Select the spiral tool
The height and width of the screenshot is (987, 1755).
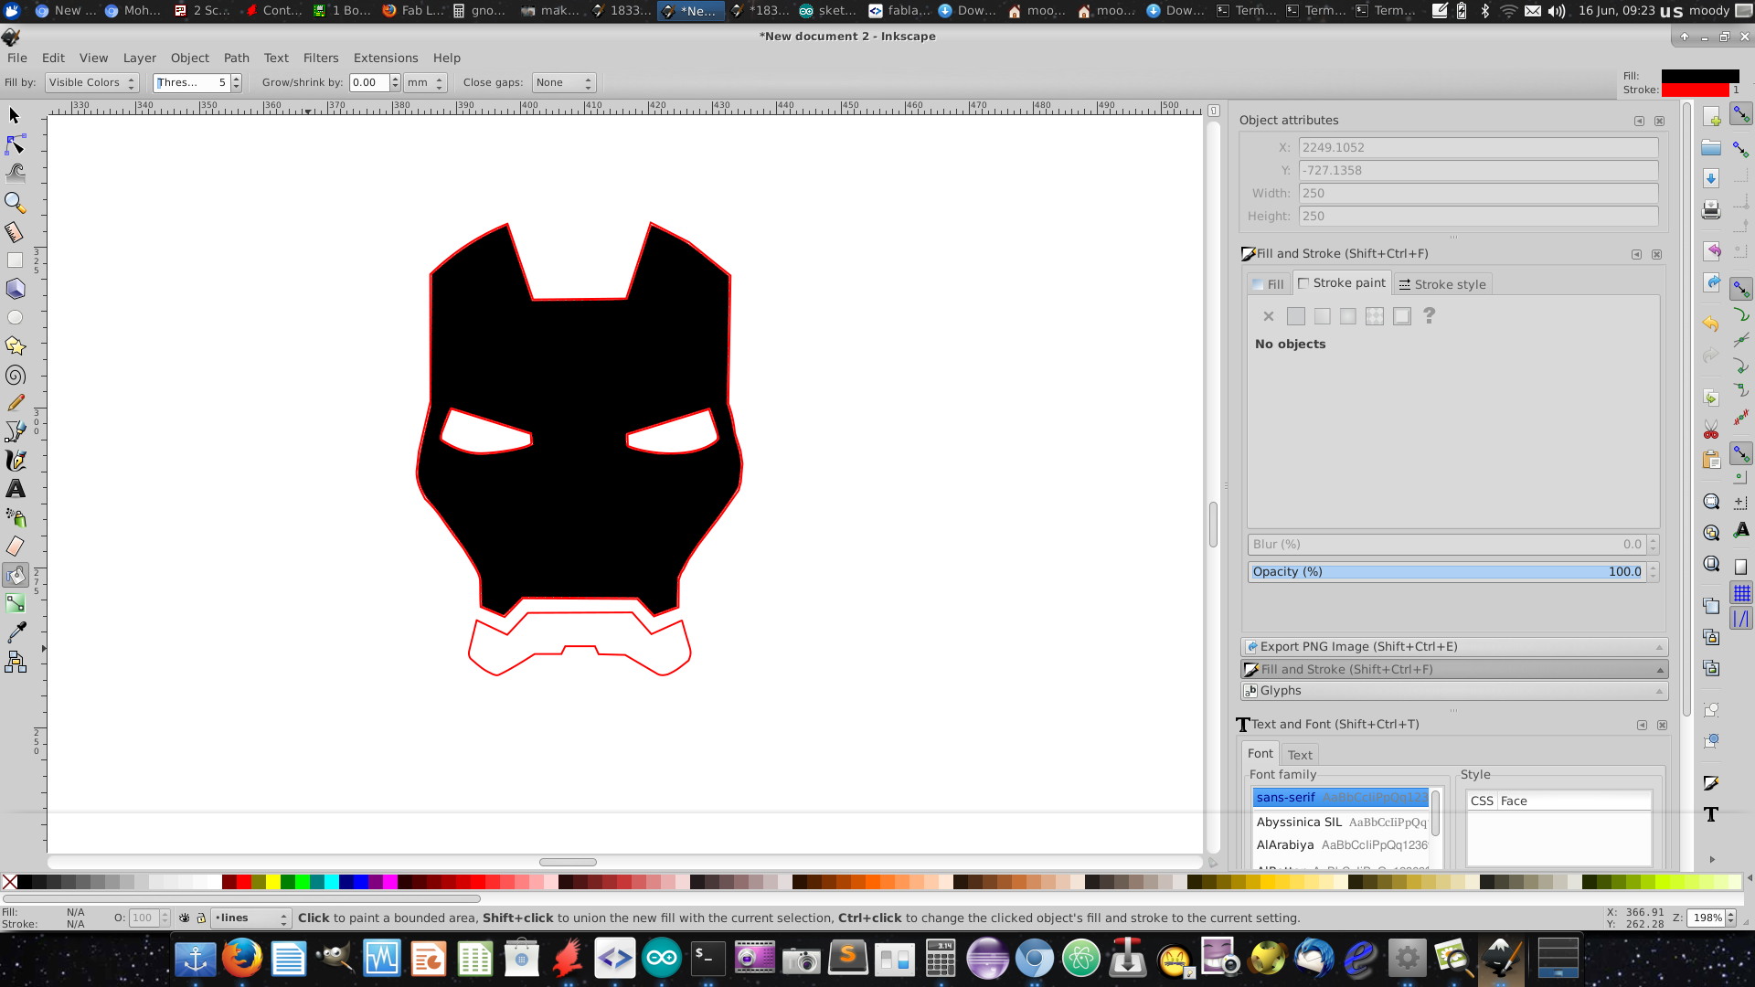[x=15, y=375]
